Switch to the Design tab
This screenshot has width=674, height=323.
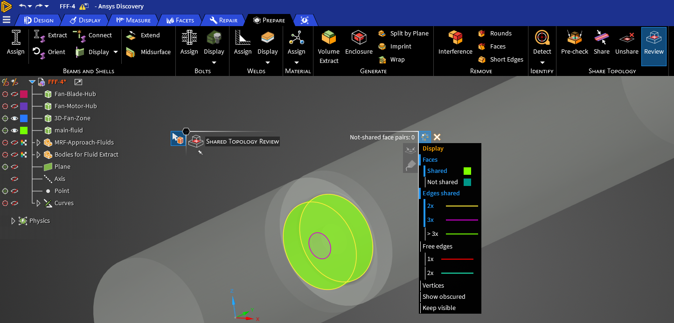(39, 20)
